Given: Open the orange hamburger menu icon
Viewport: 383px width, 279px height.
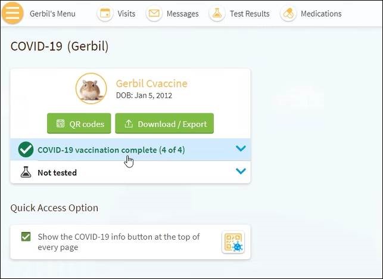Looking at the screenshot, I should tap(13, 13).
